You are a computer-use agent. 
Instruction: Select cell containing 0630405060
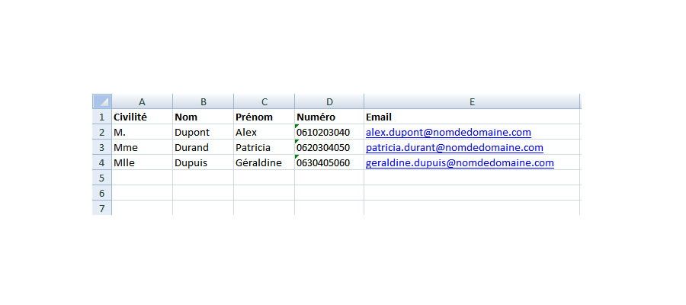(329, 162)
